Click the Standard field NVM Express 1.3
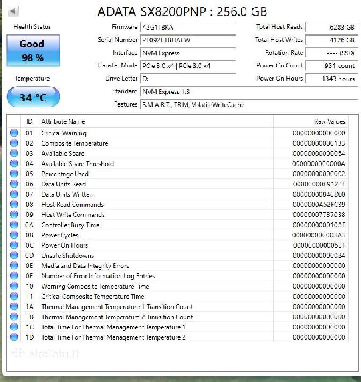This screenshot has height=382, width=361. click(249, 92)
